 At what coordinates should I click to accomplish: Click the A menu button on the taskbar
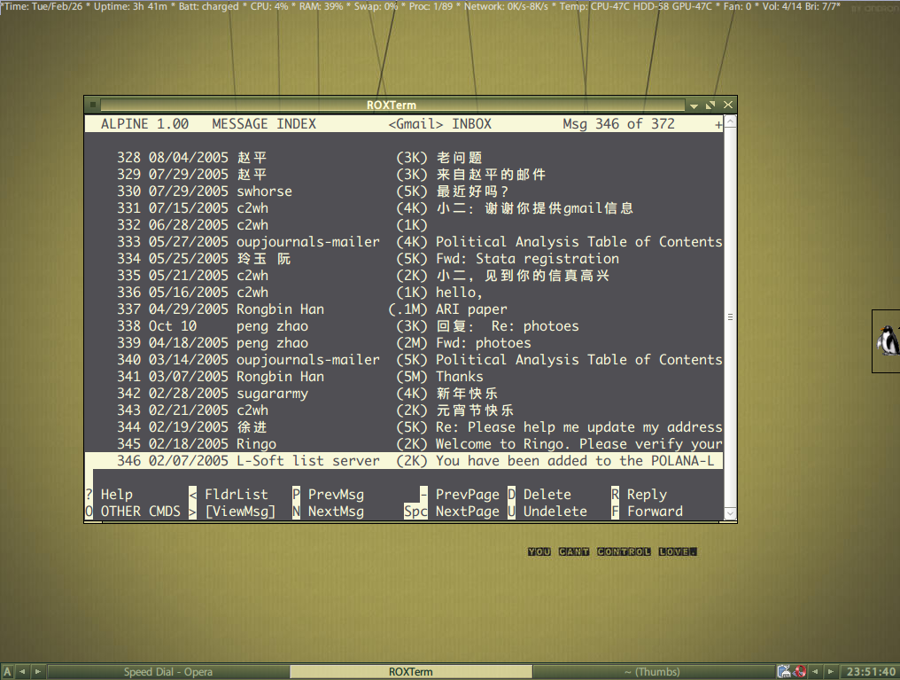point(7,671)
